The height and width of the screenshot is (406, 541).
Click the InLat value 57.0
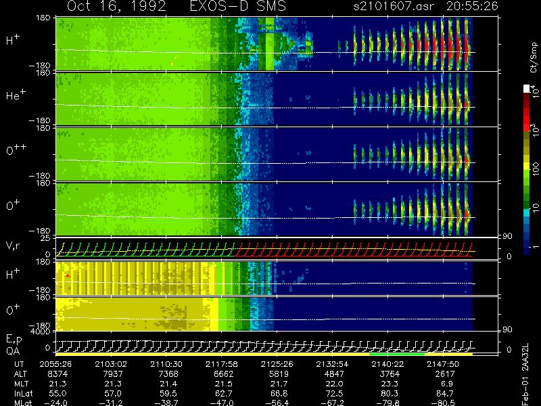[113, 393]
